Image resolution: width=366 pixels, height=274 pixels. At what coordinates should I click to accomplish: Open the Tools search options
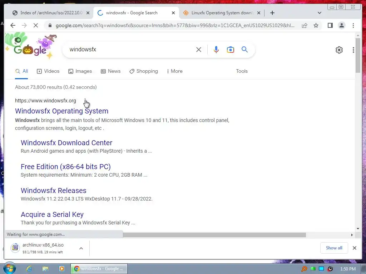pos(242,71)
